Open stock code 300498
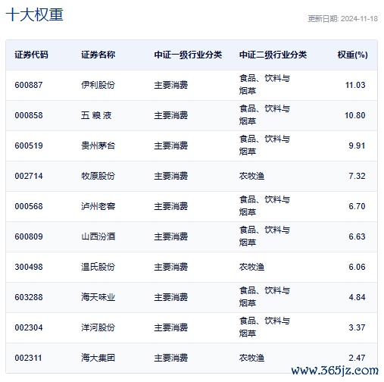Screen dimensions: 384x382 29,267
